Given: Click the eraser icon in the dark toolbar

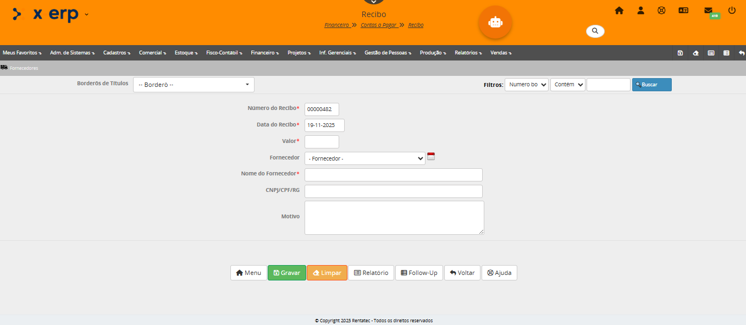Looking at the screenshot, I should pyautogui.click(x=695, y=53).
